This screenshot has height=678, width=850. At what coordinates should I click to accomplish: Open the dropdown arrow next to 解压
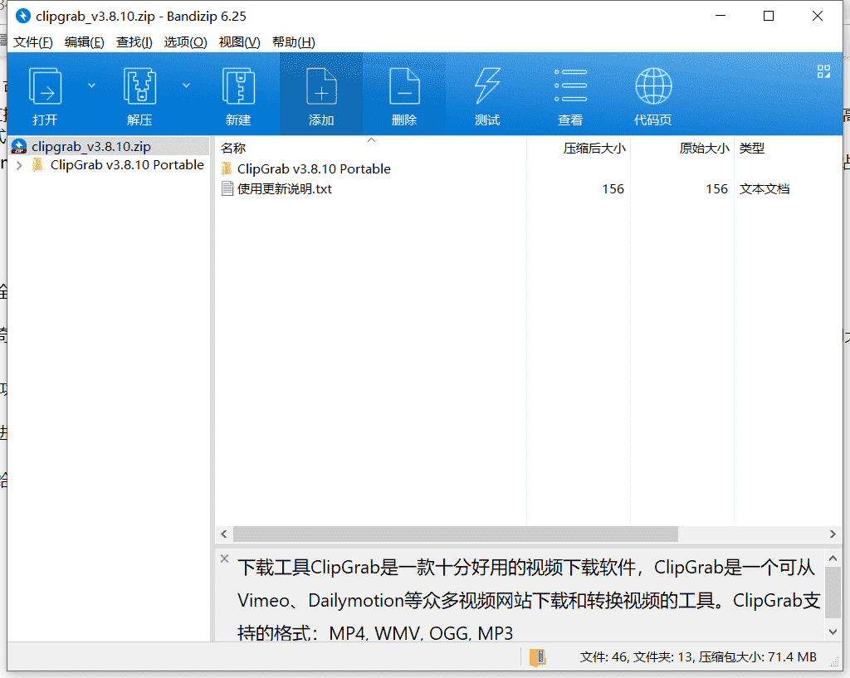click(186, 85)
